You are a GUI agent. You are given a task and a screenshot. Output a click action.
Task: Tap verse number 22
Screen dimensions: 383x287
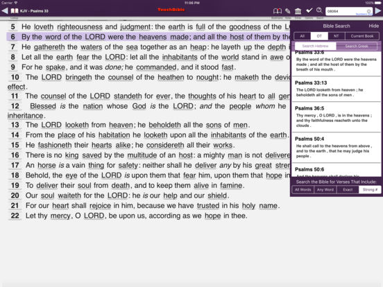(15, 216)
